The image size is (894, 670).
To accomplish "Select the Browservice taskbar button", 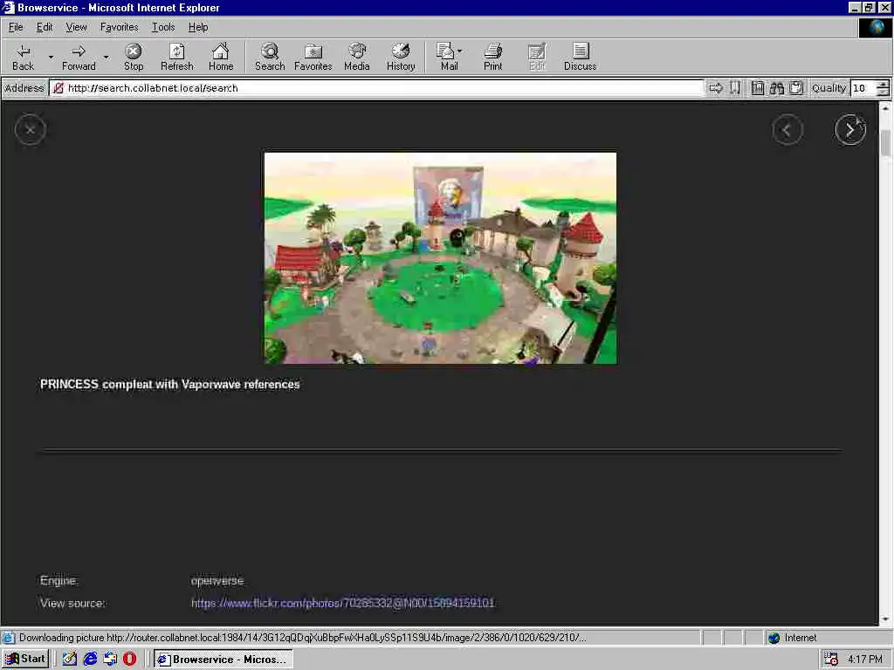I will 223,660.
